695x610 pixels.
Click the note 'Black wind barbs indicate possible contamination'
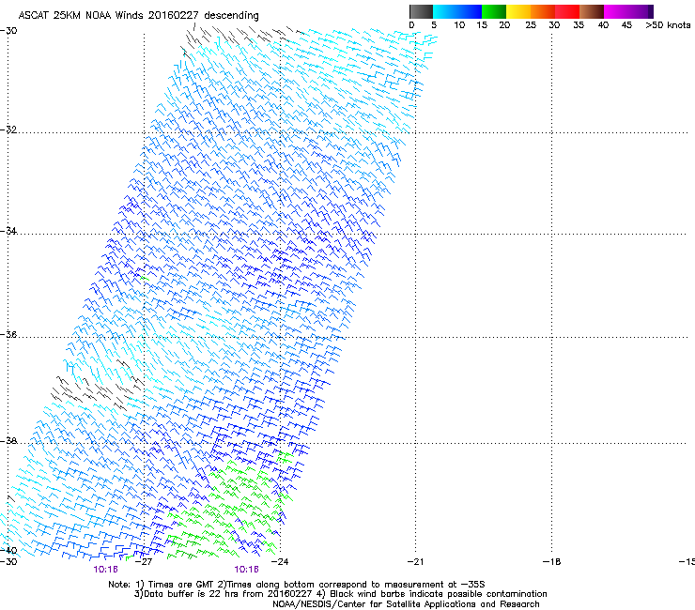(439, 594)
